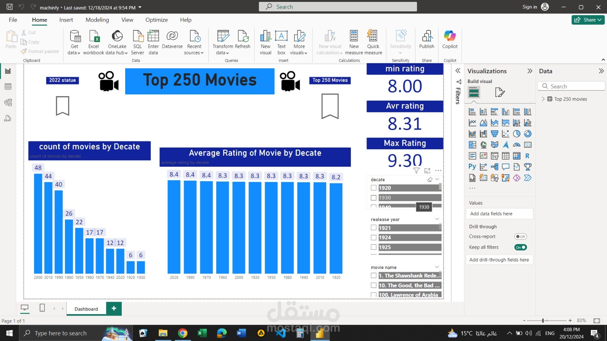The width and height of the screenshot is (607, 341).
Task: Select the Treemap visual icon
Action: (x=472, y=145)
